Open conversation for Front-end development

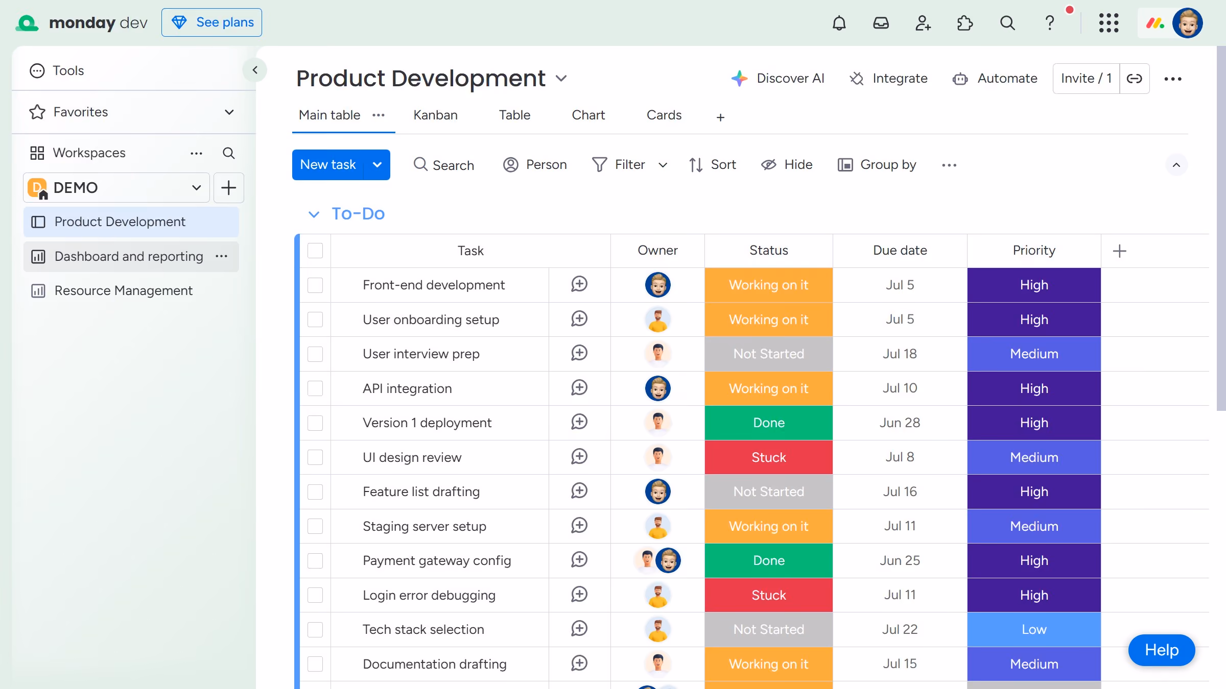[x=579, y=284]
